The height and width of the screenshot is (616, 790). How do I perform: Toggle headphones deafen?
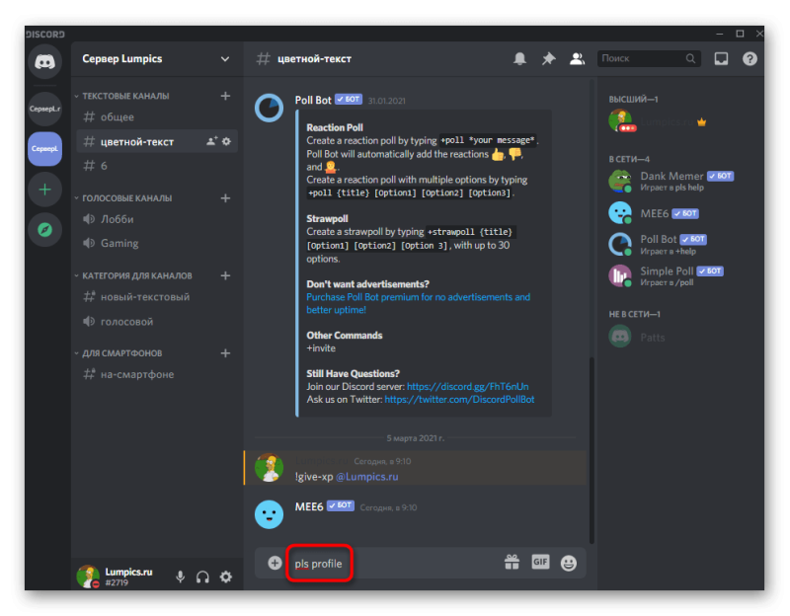pos(202,577)
